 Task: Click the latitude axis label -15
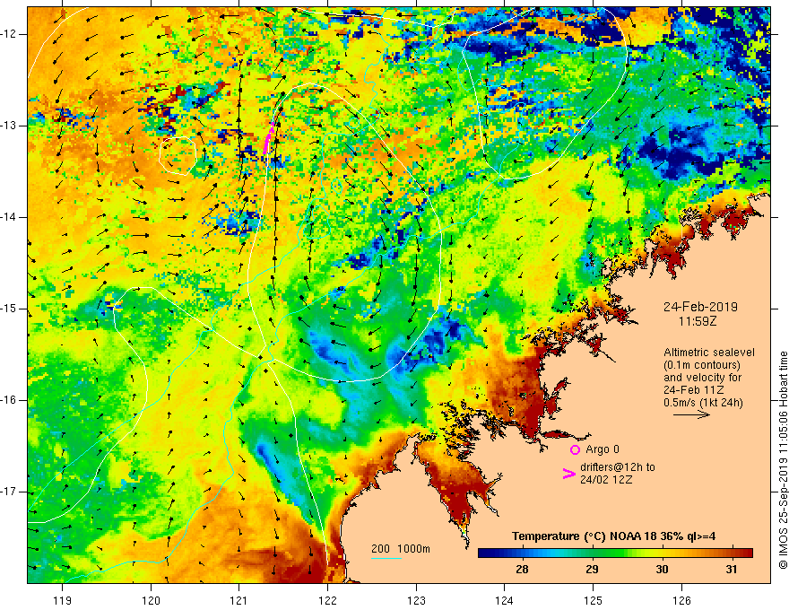pyautogui.click(x=9, y=309)
